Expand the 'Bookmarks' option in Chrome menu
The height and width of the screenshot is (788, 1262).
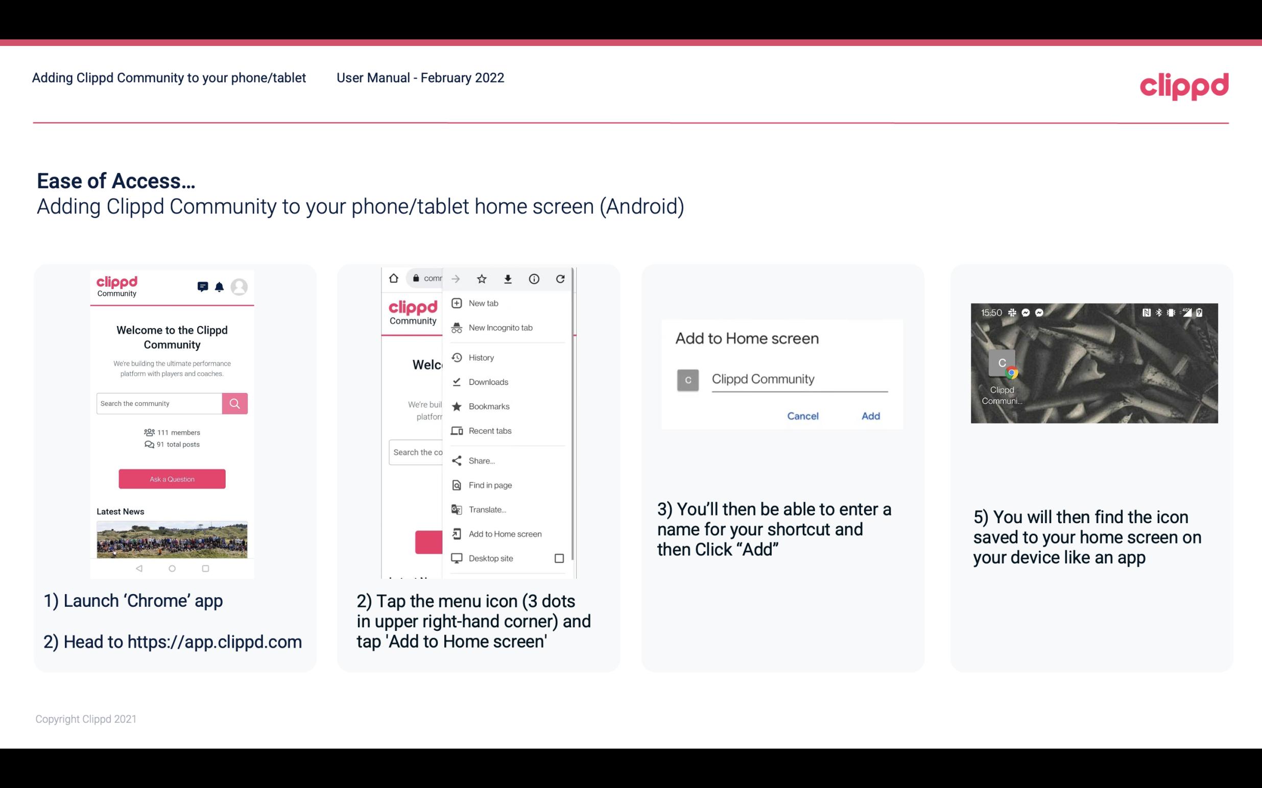point(489,406)
